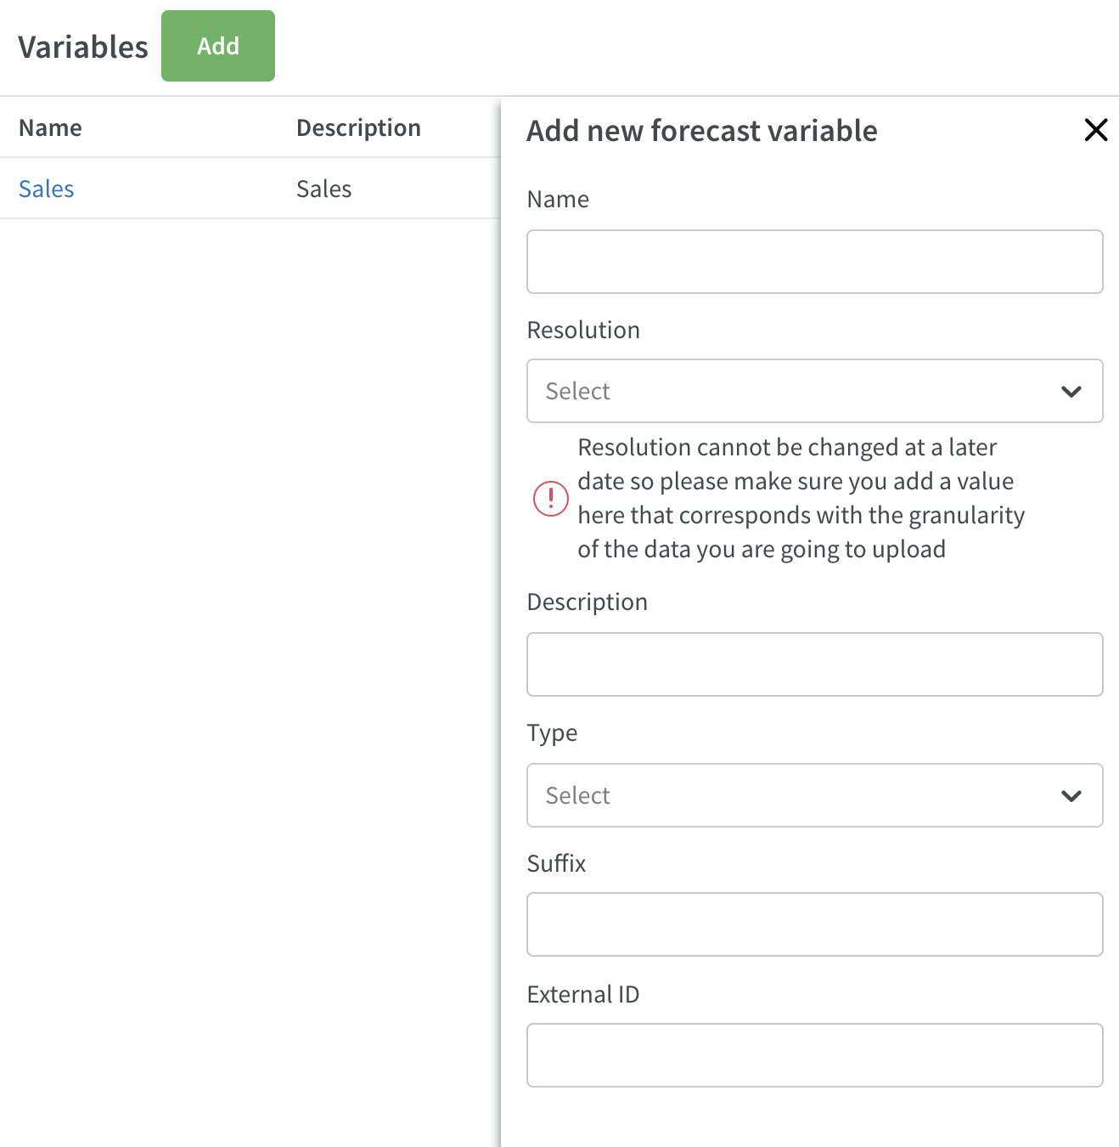
Task: Click the Description column header
Action: [x=358, y=128]
